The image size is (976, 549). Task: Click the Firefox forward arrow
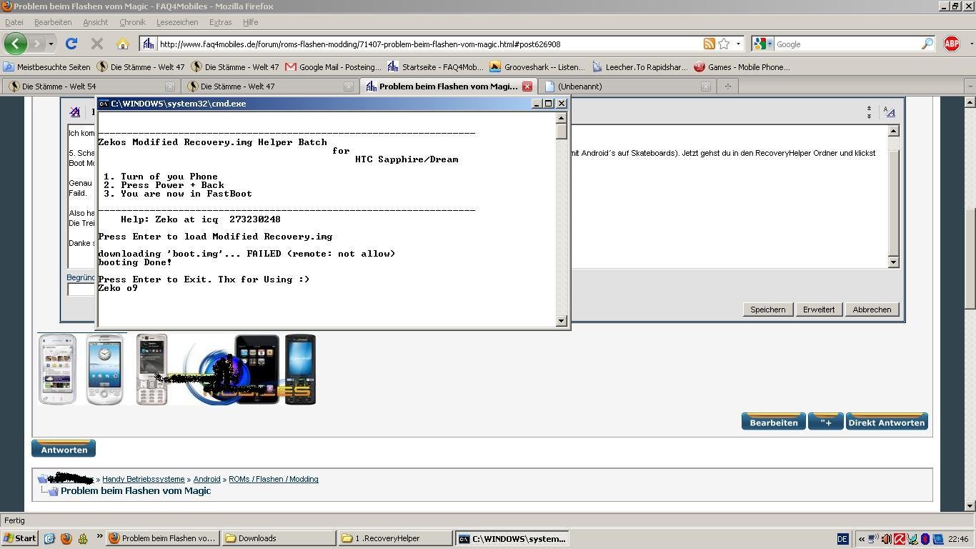pos(36,44)
